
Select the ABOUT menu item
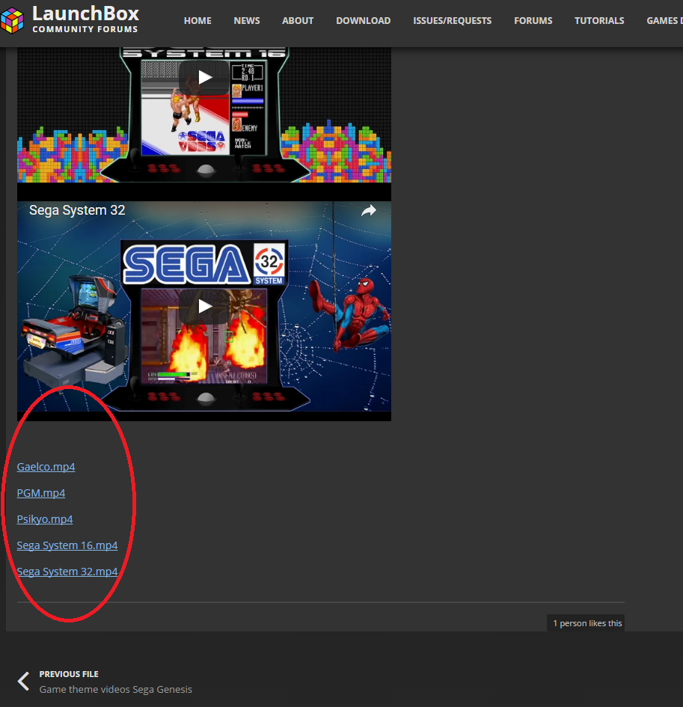298,21
